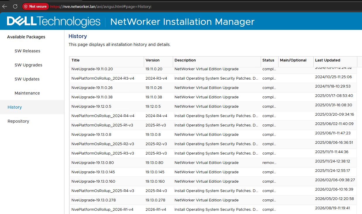Click the Dell Technologies logo
This screenshot has width=362, height=214.
point(54,21)
